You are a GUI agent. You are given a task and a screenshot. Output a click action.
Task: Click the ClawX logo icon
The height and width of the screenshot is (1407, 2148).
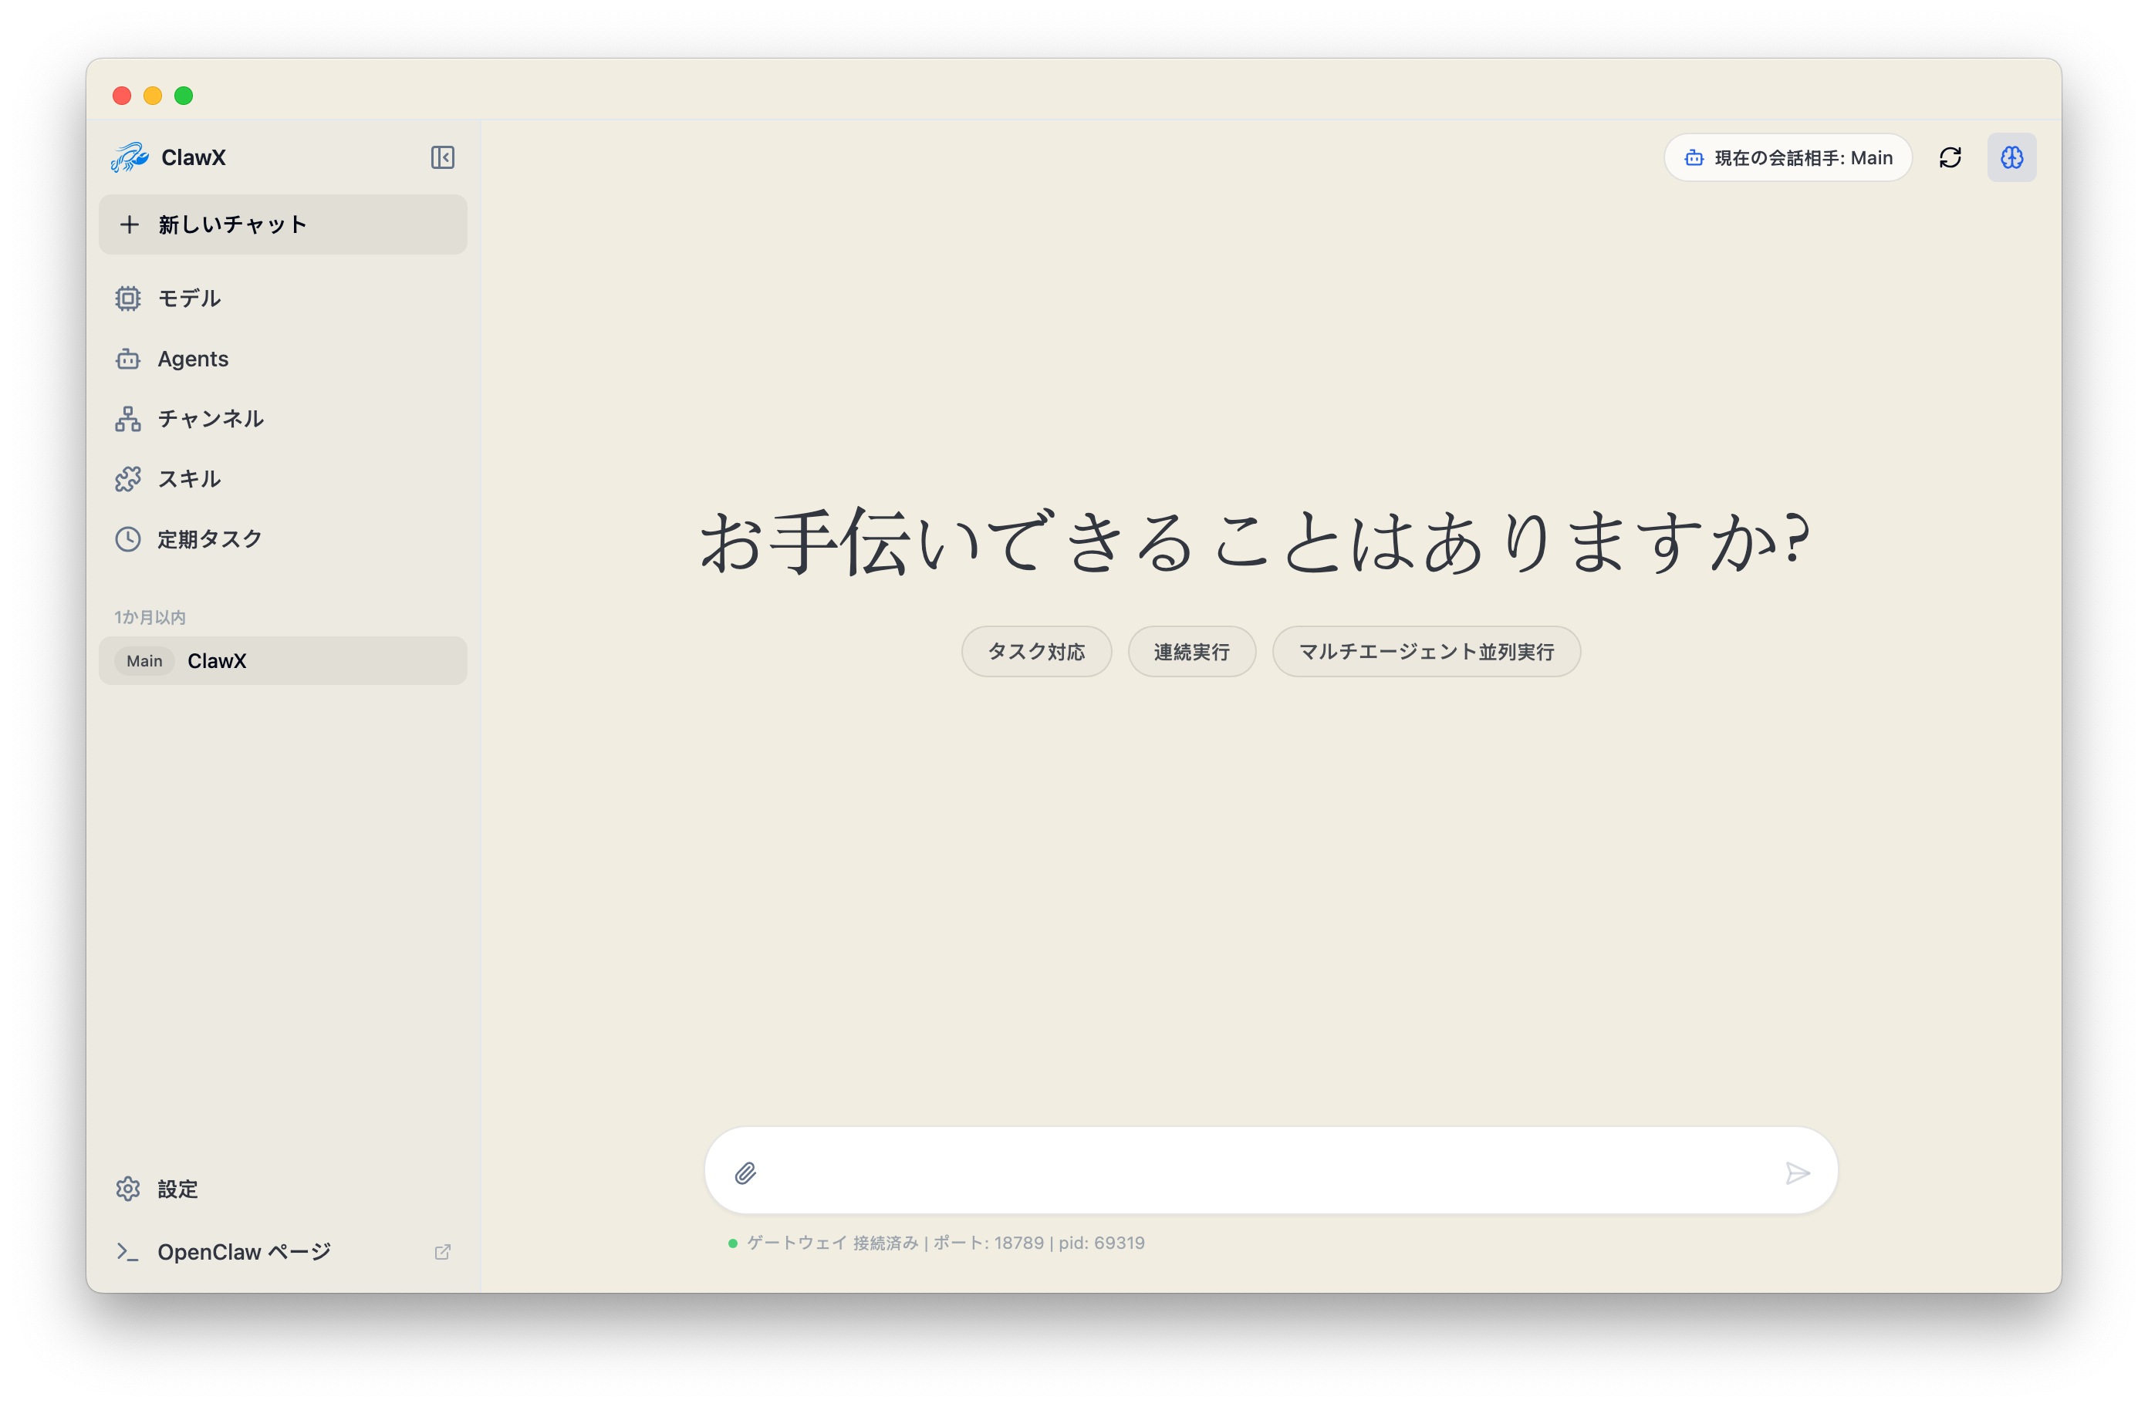tap(130, 157)
